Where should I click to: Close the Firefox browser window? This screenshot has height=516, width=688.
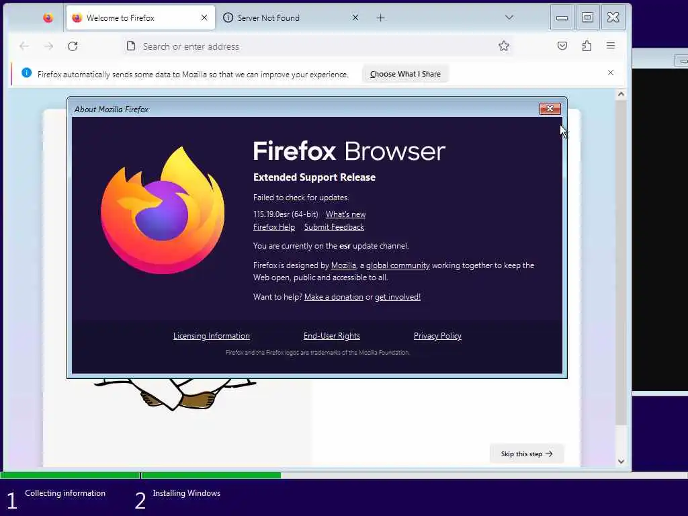613,17
